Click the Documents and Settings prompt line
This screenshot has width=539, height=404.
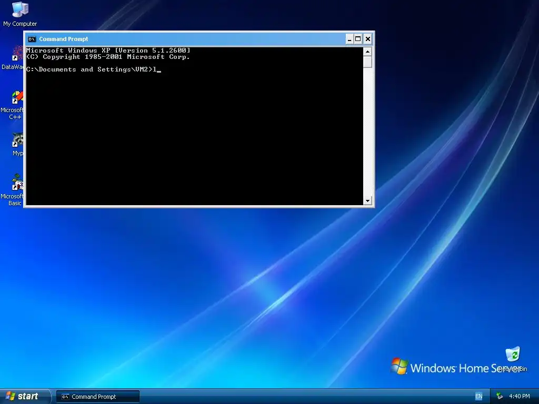94,69
